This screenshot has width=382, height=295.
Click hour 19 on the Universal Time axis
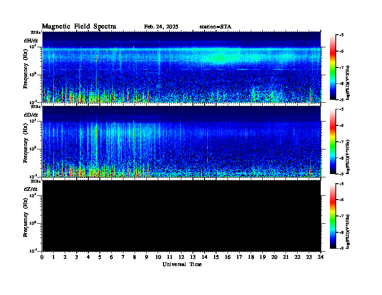pyautogui.click(x=262, y=257)
